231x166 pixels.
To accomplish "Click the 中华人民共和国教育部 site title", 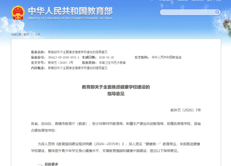I will 70,10.
